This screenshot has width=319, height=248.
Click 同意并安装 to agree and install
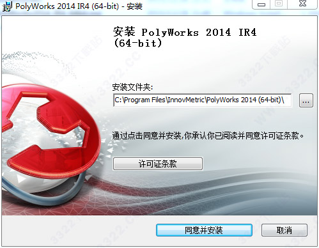point(204,230)
